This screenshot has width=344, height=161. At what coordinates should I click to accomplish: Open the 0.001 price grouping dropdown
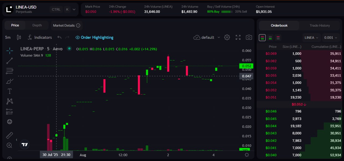click(331, 38)
